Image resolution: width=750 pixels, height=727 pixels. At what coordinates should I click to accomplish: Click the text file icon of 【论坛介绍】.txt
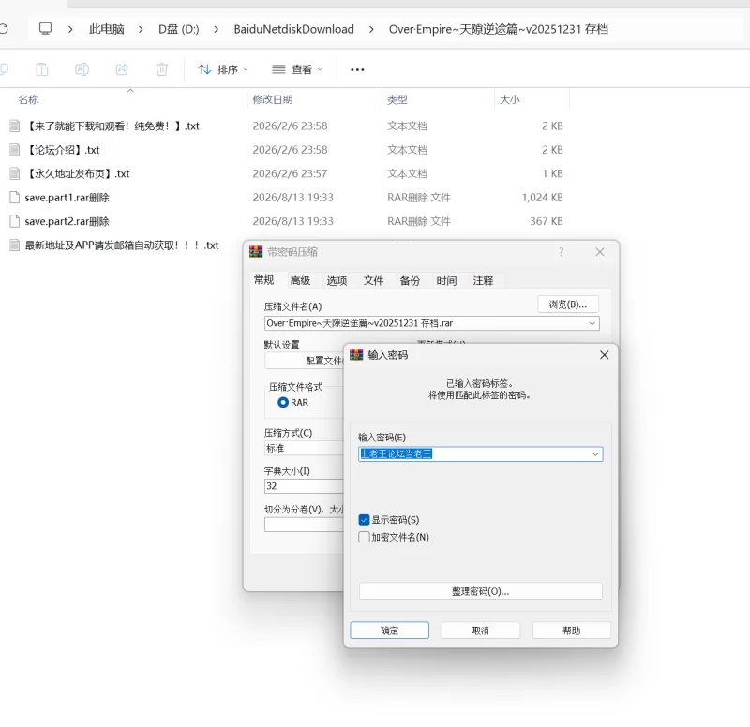15,150
